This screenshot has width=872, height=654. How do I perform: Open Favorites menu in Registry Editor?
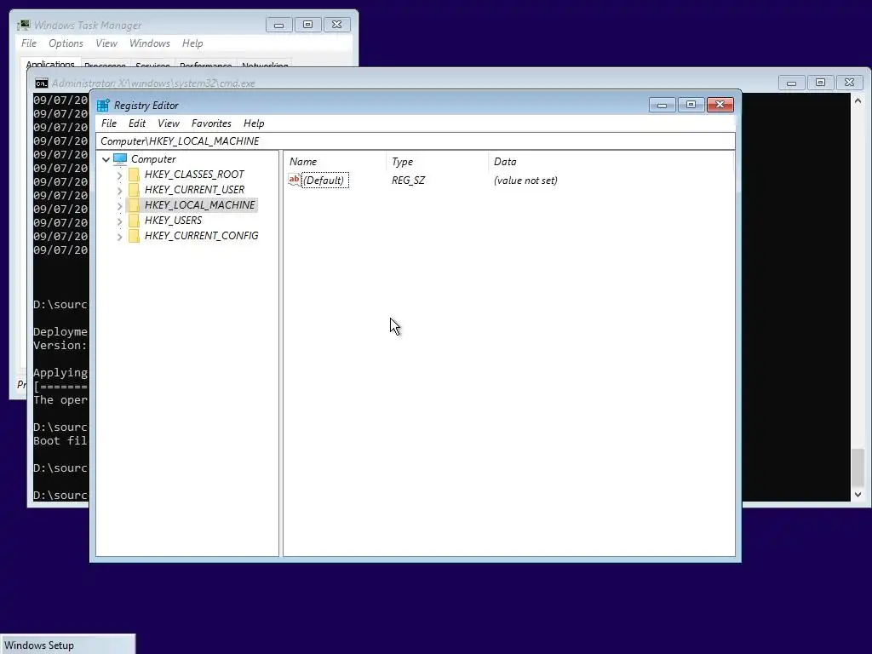tap(211, 123)
